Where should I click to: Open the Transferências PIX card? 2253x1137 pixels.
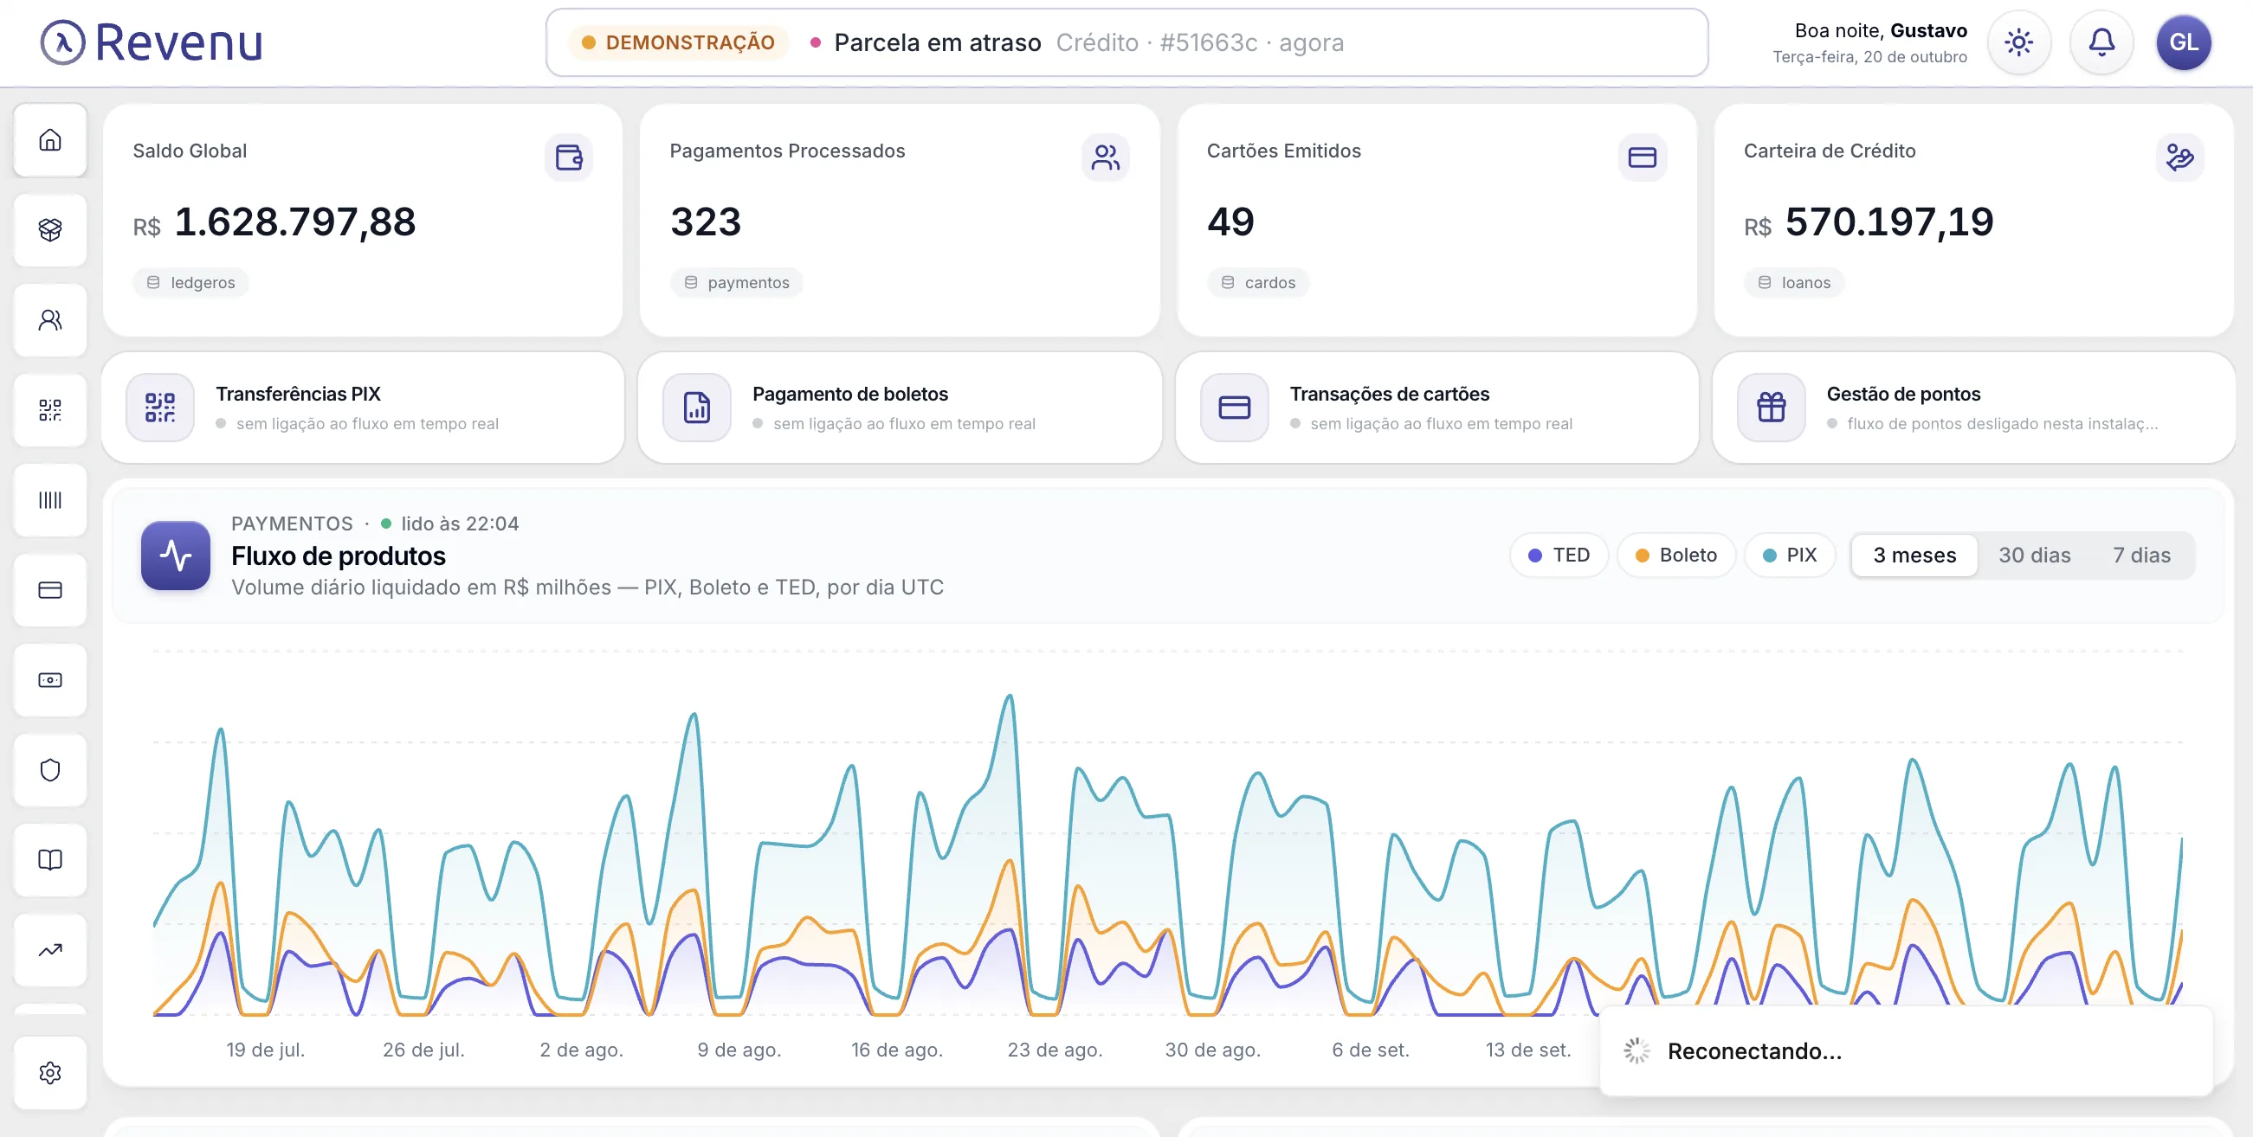click(x=363, y=408)
